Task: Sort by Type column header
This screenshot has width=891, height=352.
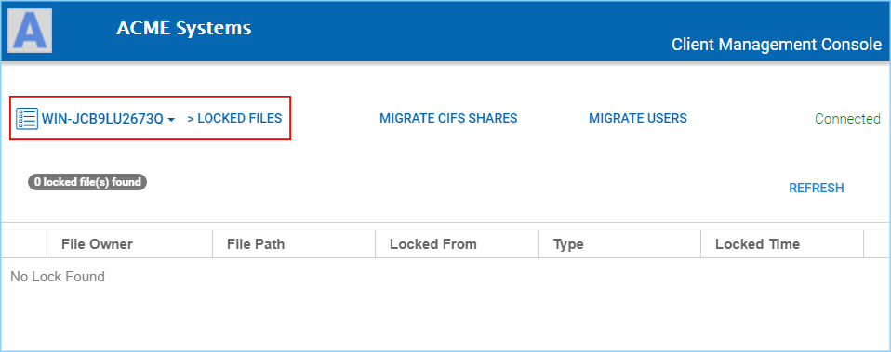Action: point(619,244)
